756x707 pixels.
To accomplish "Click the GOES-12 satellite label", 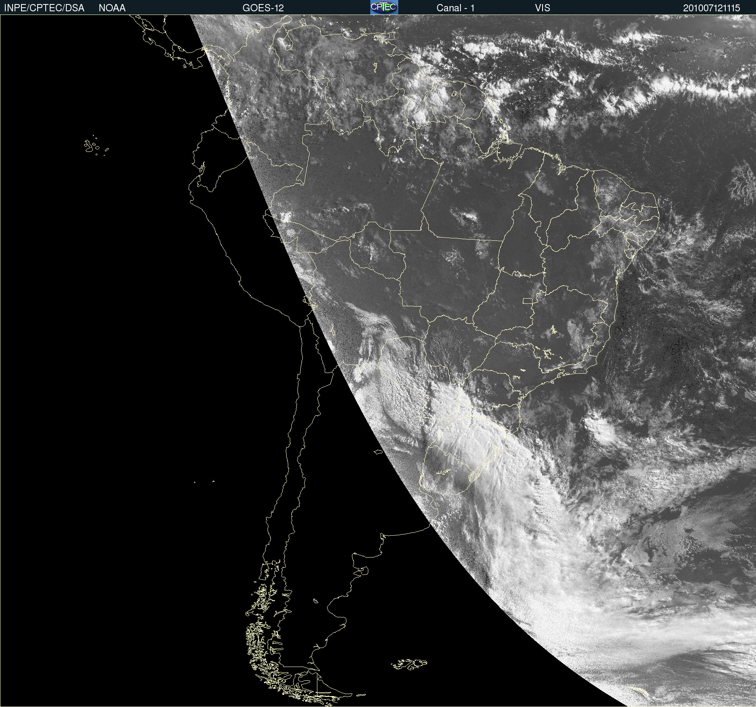I will [263, 8].
